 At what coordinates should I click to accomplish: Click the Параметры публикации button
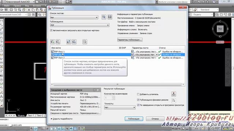coord(130,40)
